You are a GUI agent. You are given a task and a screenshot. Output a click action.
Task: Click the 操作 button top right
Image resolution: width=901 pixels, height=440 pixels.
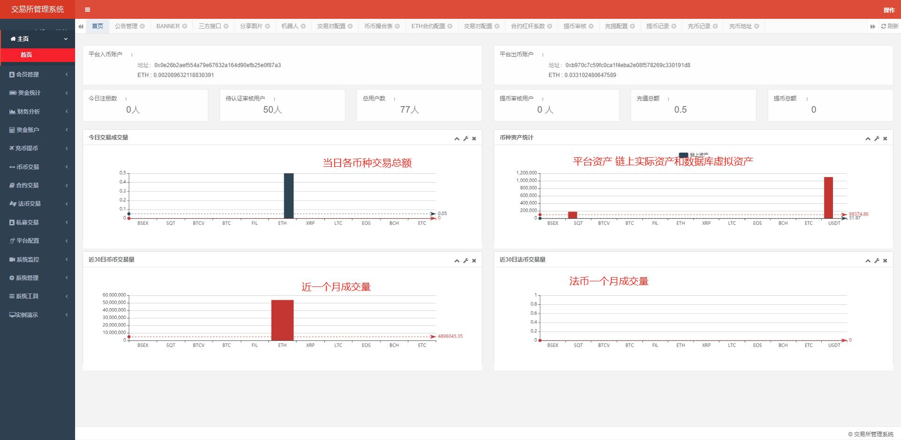(889, 9)
